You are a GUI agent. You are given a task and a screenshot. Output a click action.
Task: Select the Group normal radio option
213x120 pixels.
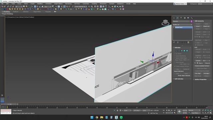tap(200, 37)
